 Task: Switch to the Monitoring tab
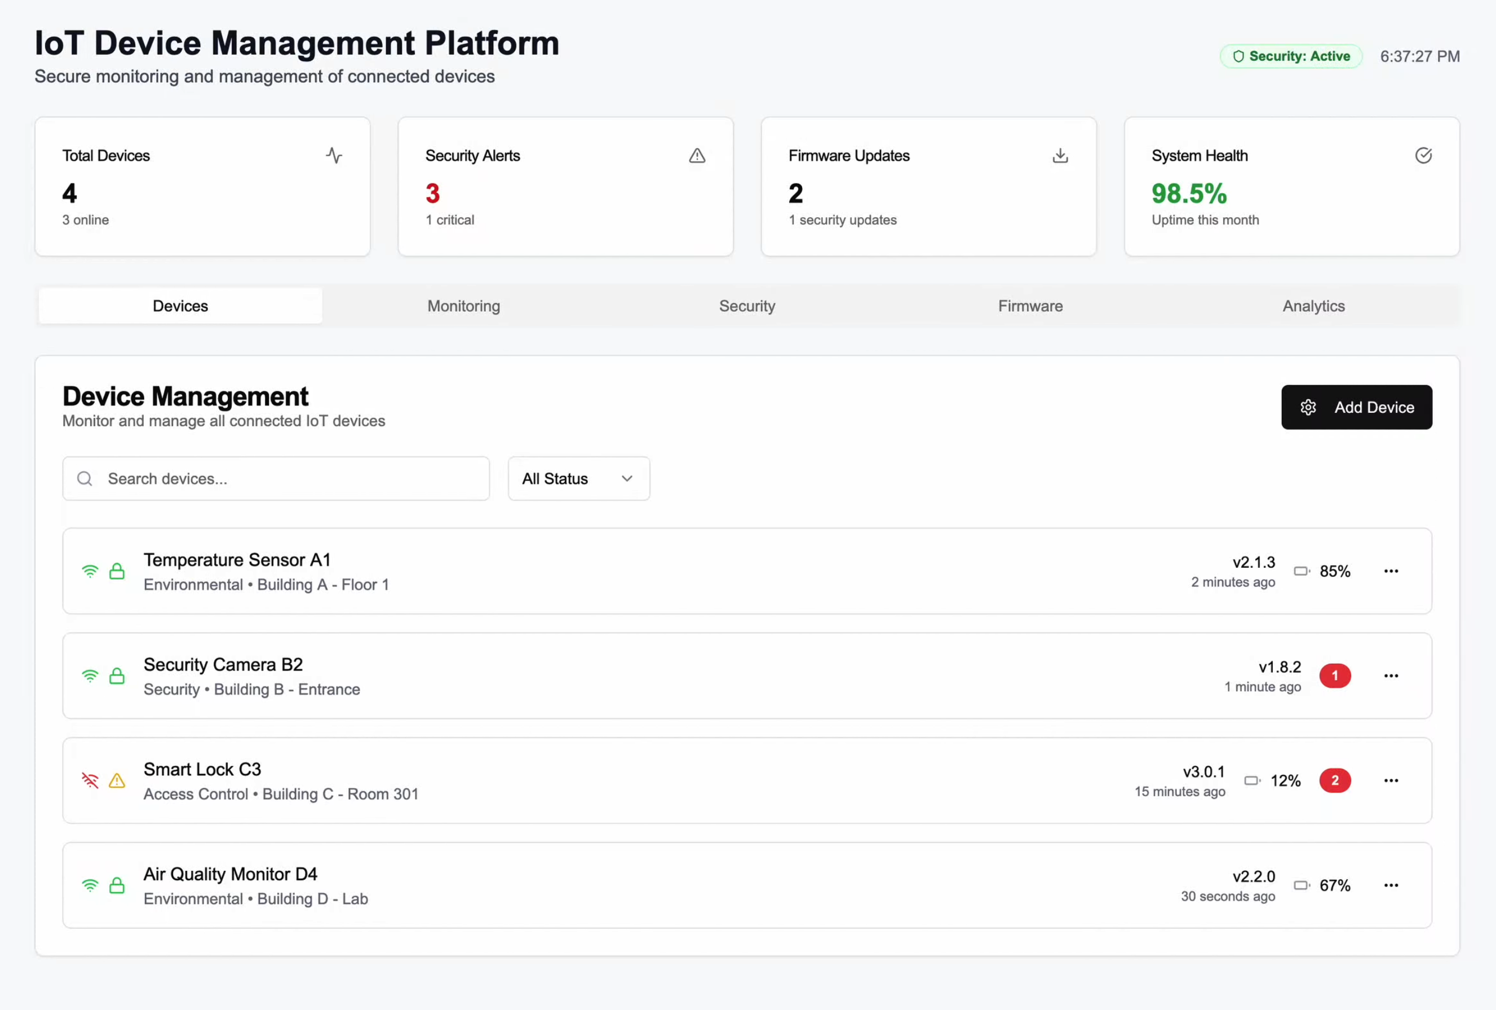[x=463, y=306]
